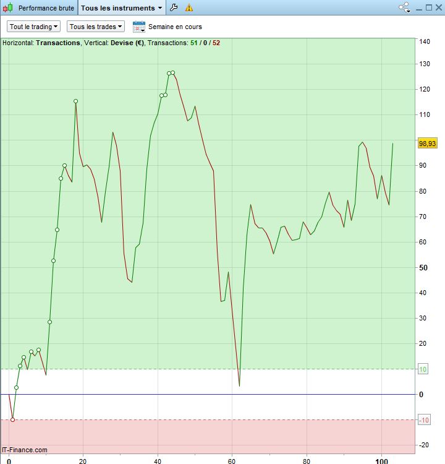Viewport: 445px width, 464px height.
Task: Click the bold 50 vertical axis label
Action: [423, 267]
